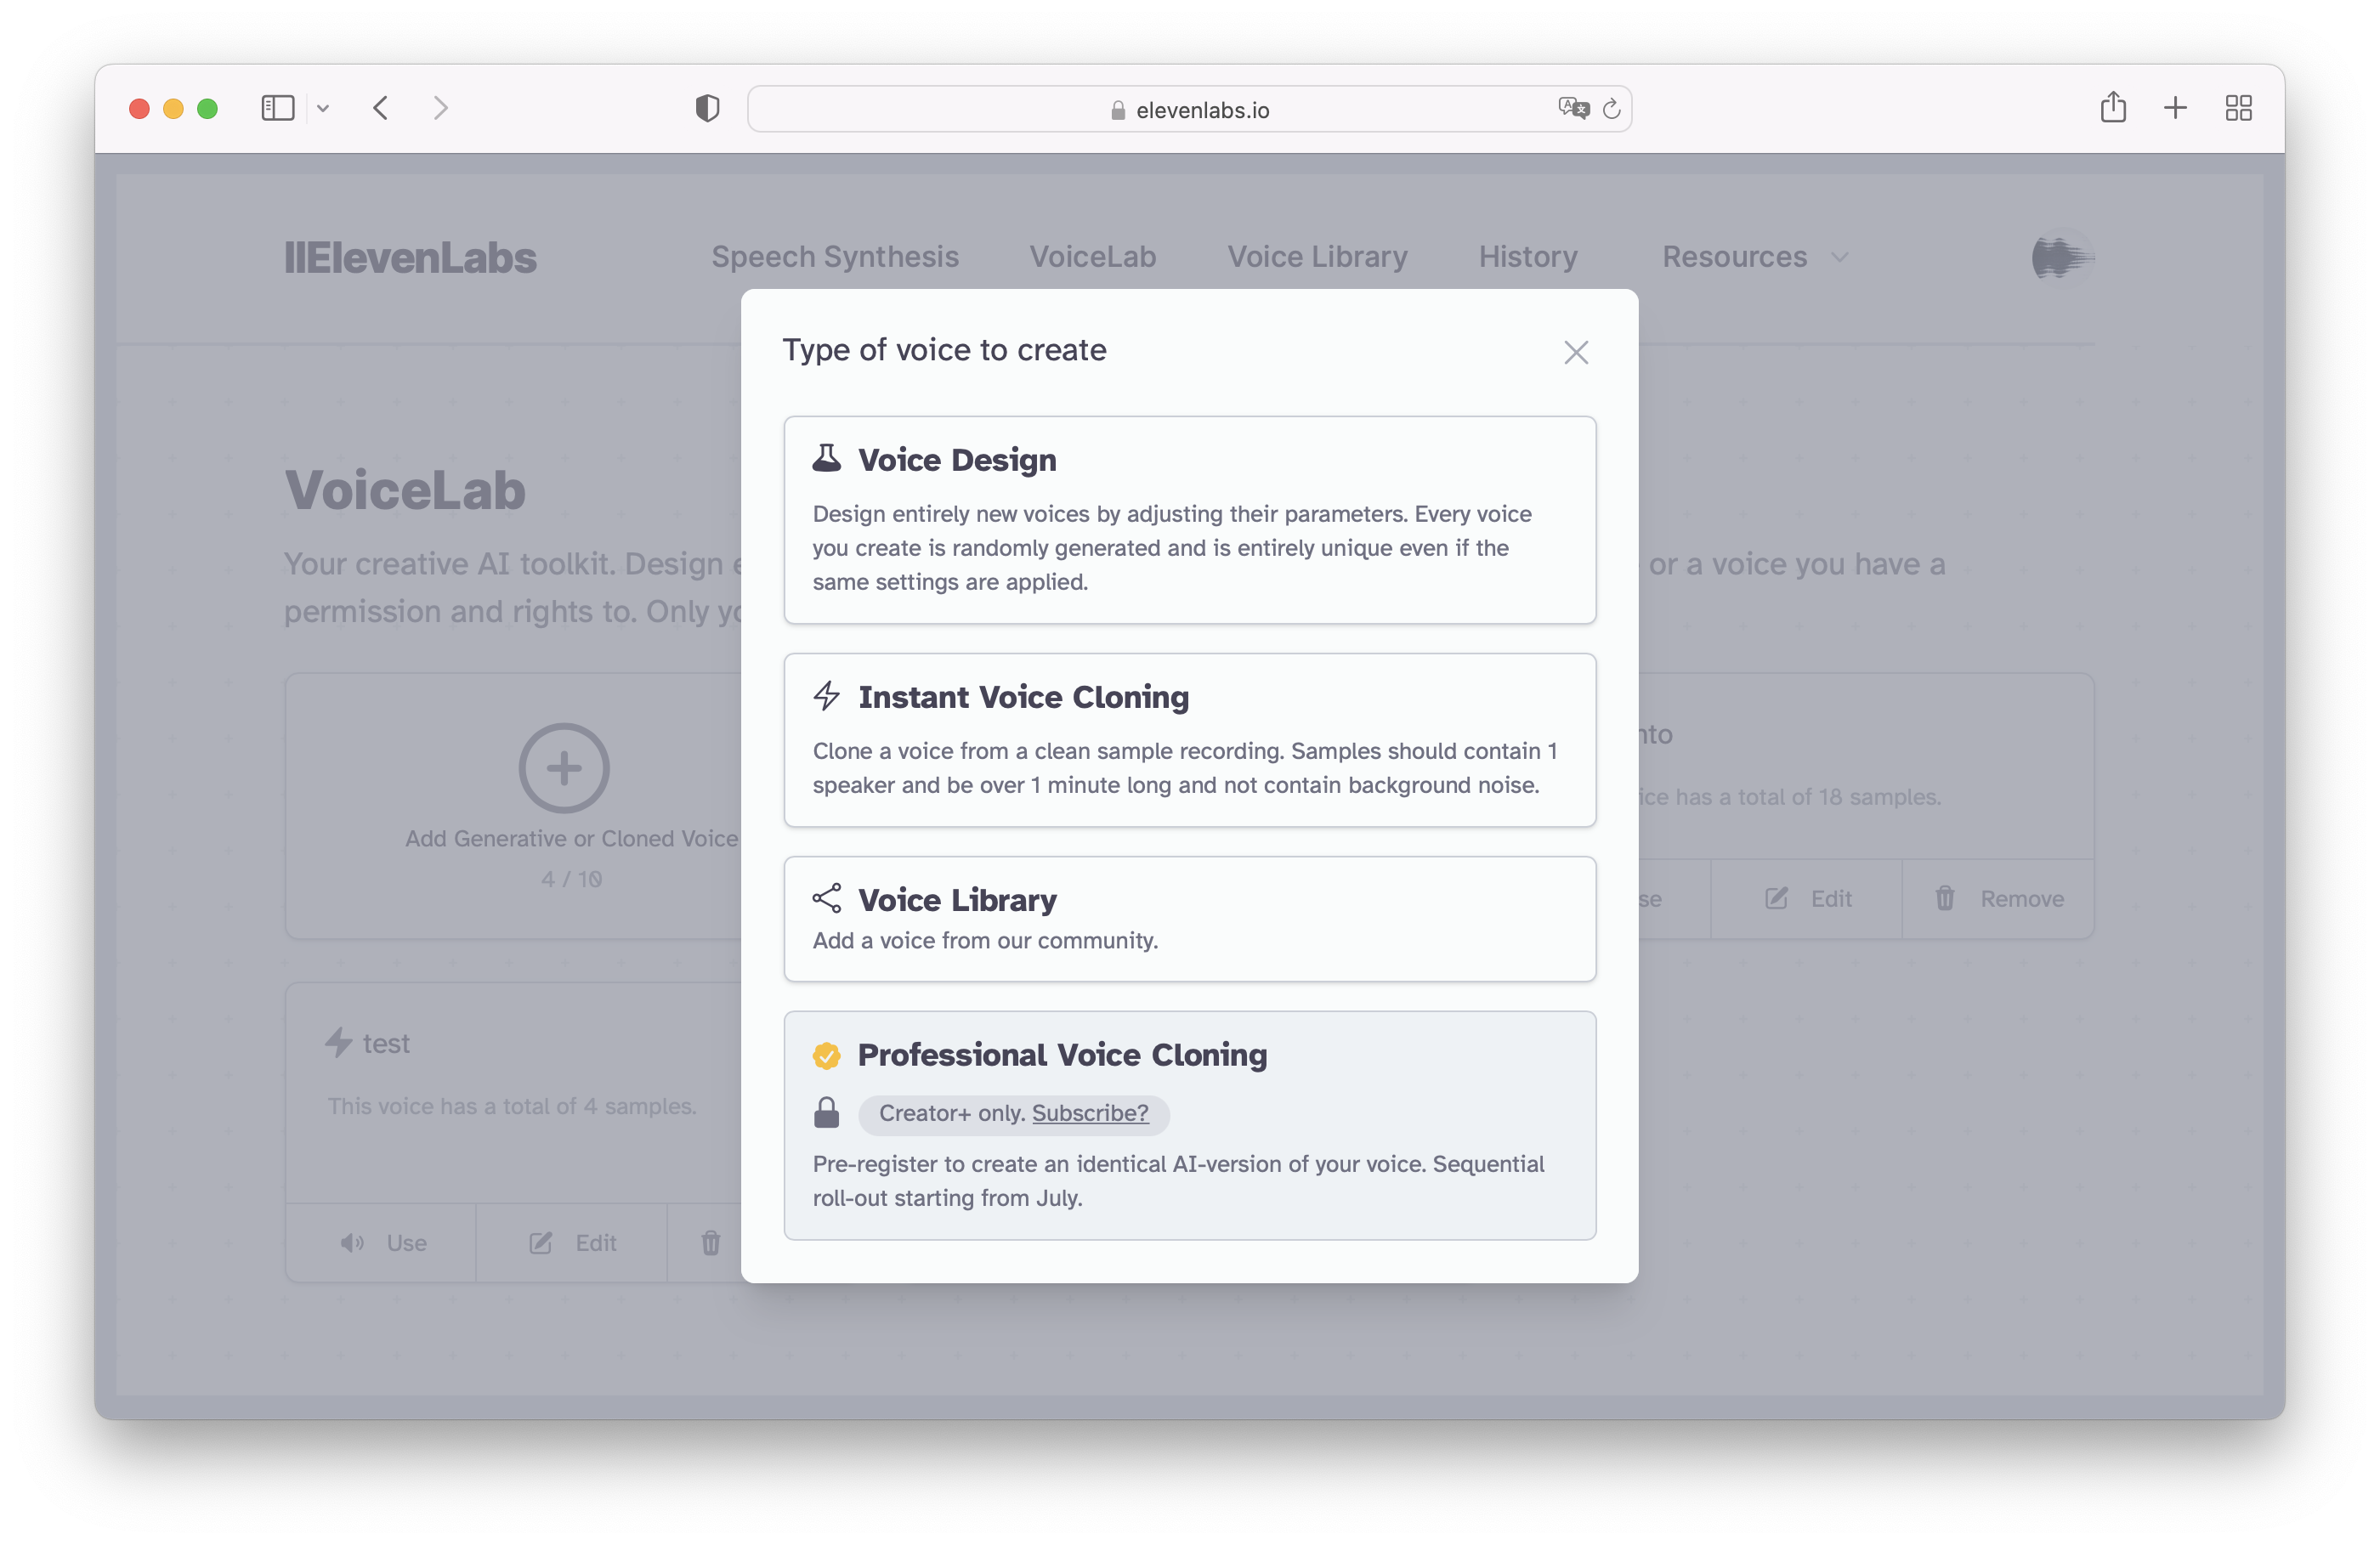Toggle the Safari sidebar button
The image size is (2380, 1545).
277,108
